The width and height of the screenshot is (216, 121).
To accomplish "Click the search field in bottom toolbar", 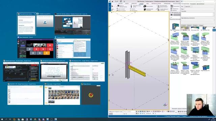I will [x=129, y=112].
